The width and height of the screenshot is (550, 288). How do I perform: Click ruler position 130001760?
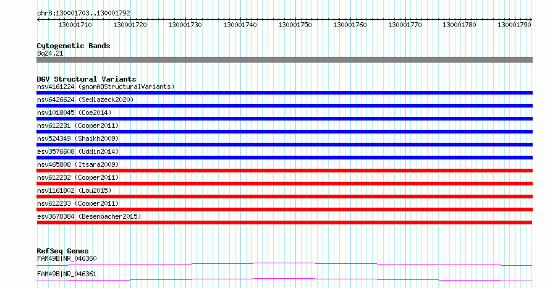[x=350, y=25]
